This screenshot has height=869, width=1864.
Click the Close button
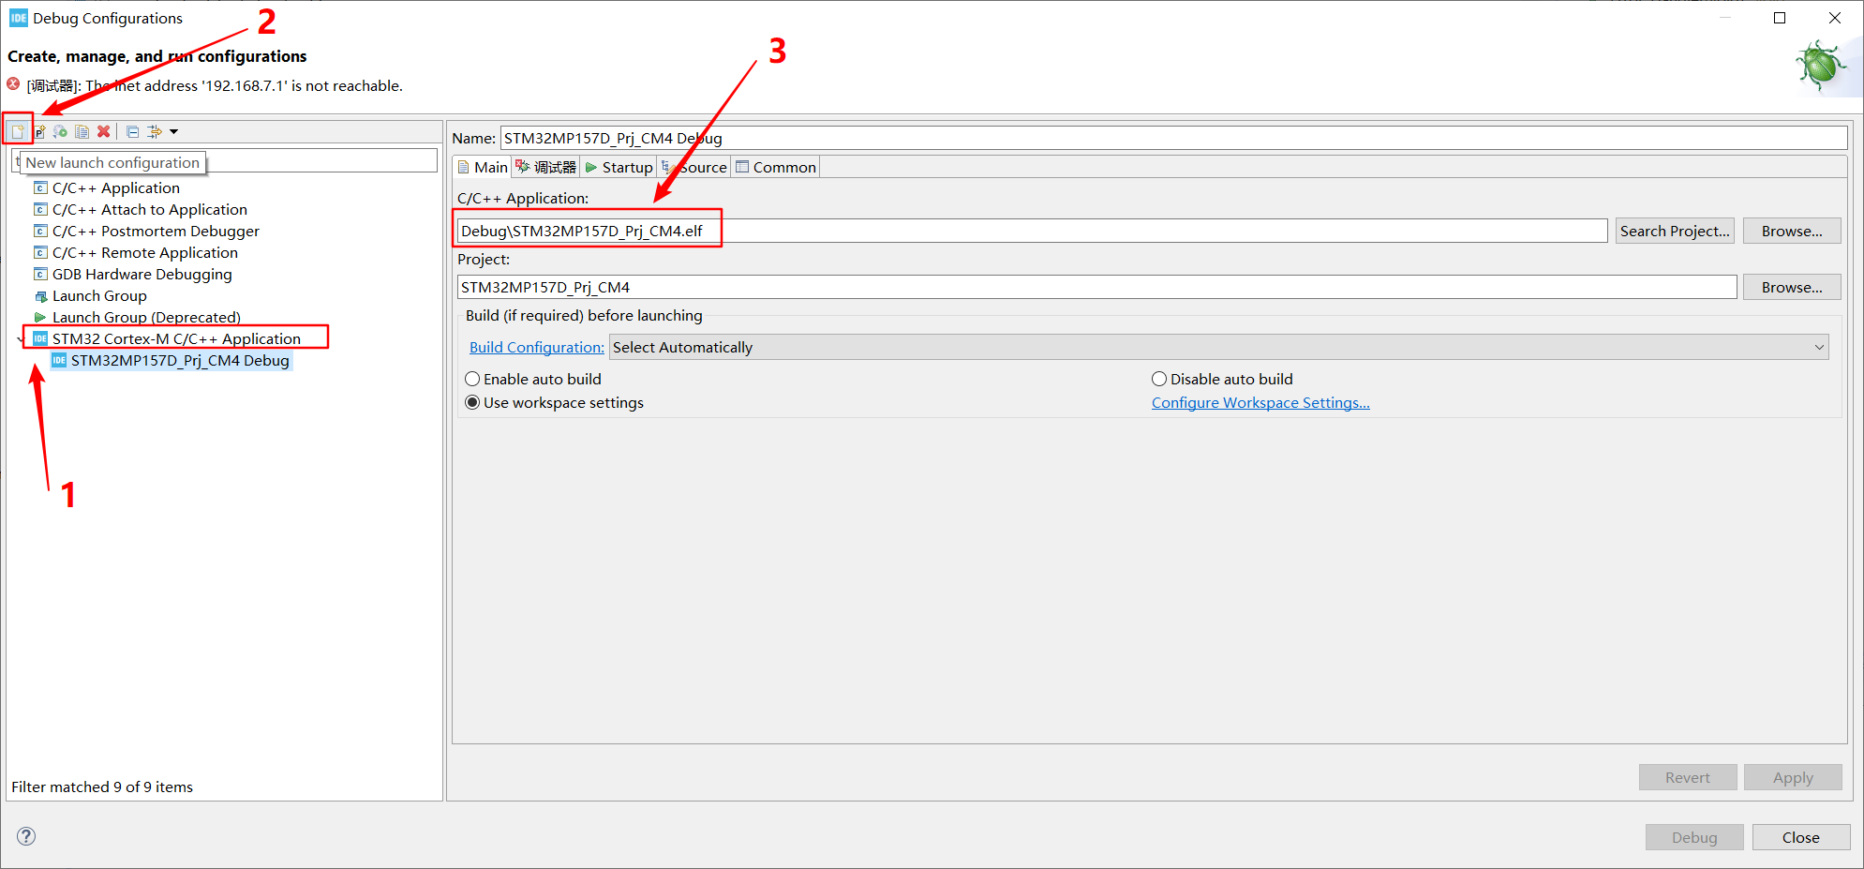(x=1801, y=837)
